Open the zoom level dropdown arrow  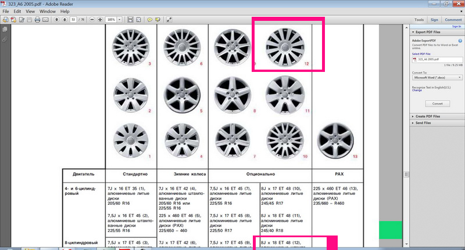coord(120,20)
